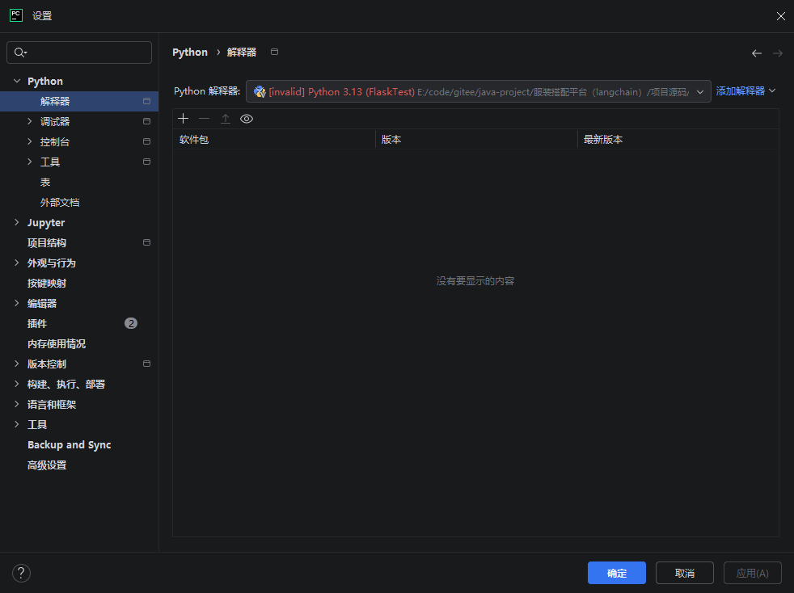Viewport: 794px width, 593px height.
Task: Expand the 调试器 tree node
Action: tap(29, 121)
